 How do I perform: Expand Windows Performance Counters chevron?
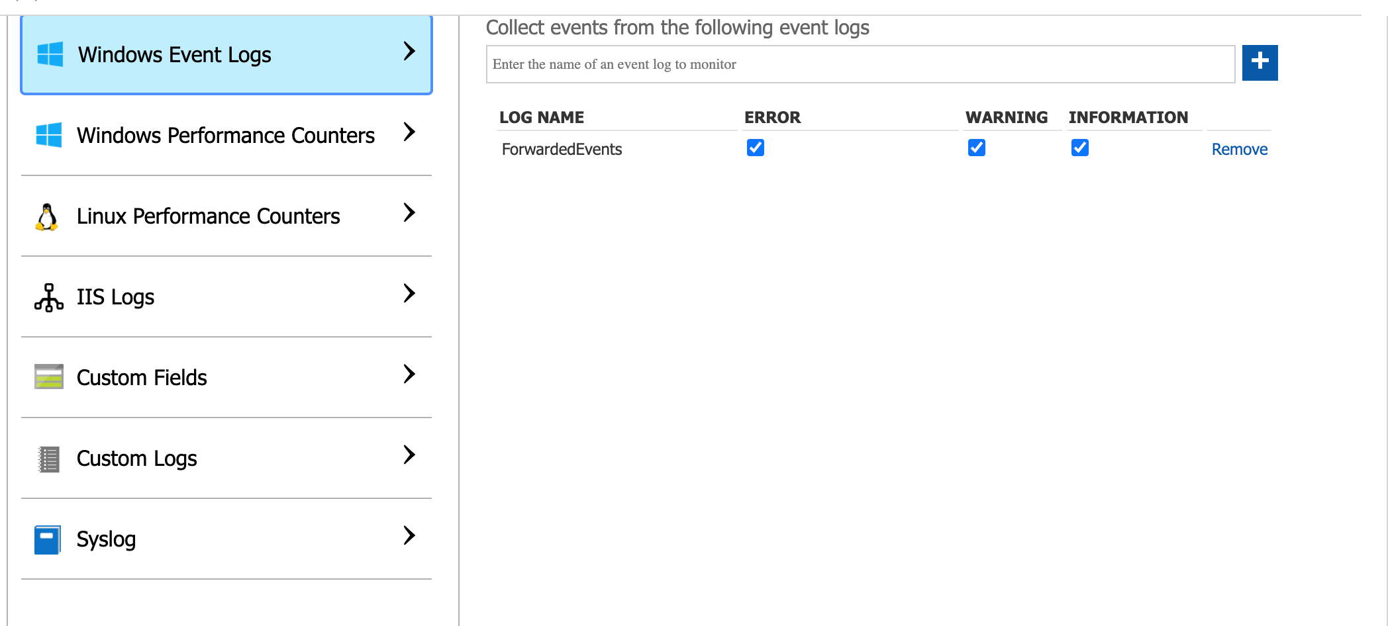click(x=409, y=132)
